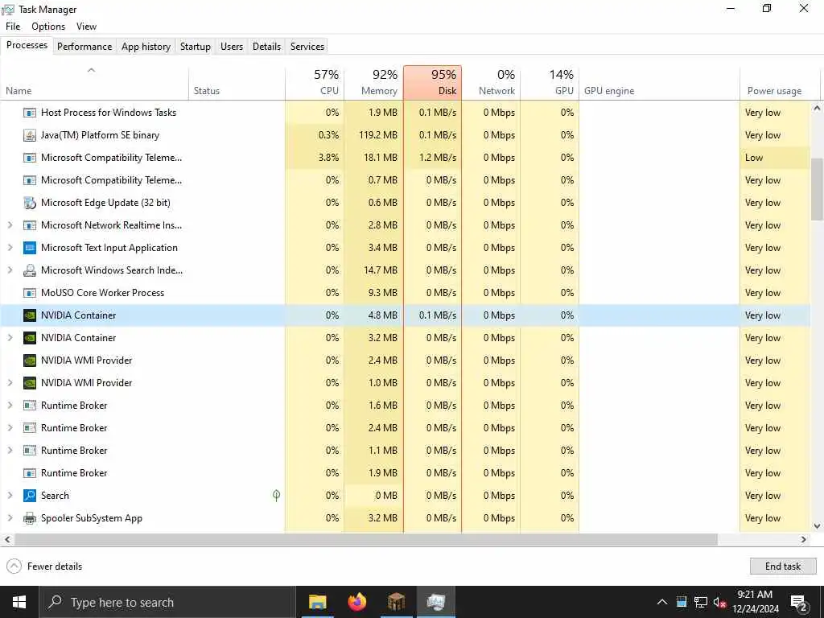Expand the Spooler SubSystem App row
824x618 pixels.
click(x=10, y=518)
